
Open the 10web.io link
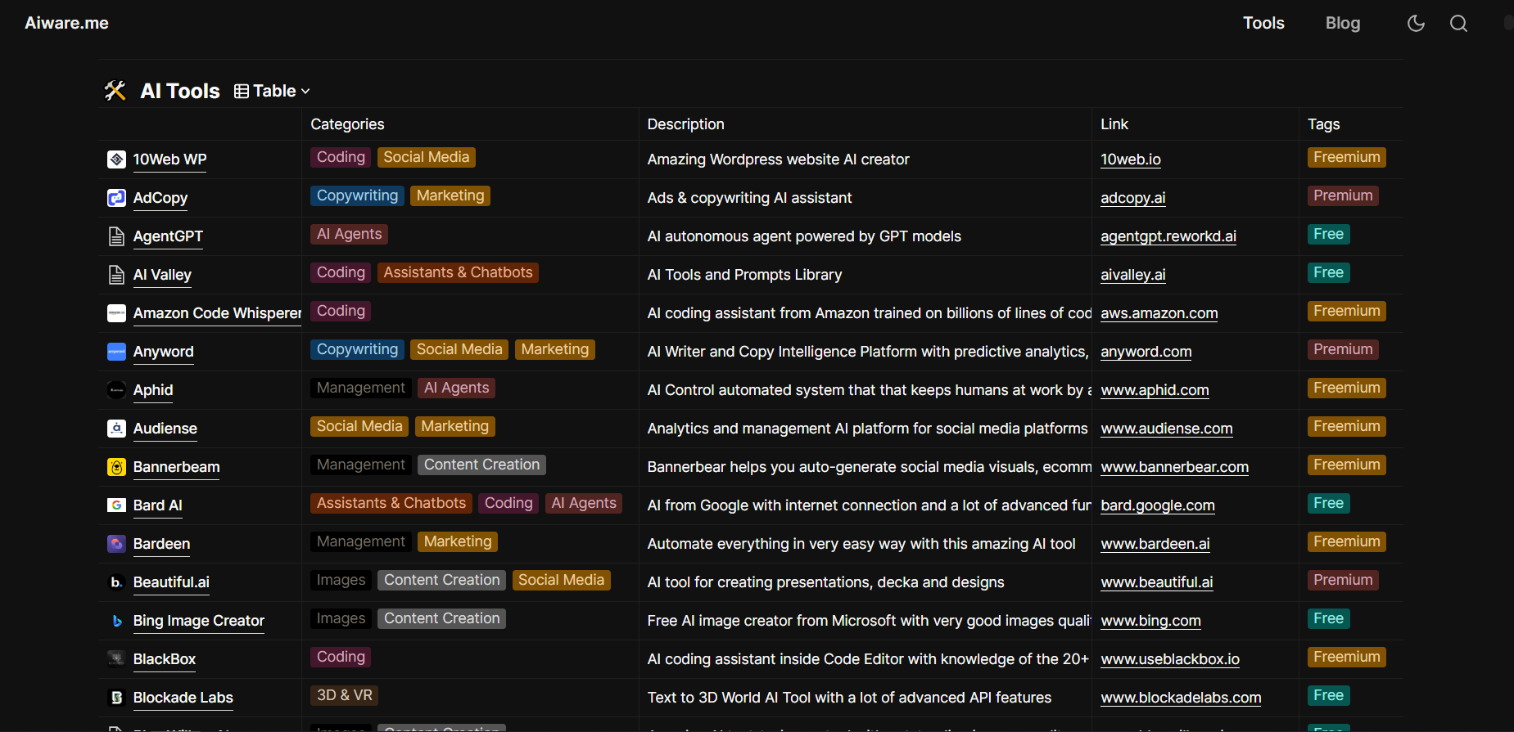(1130, 159)
